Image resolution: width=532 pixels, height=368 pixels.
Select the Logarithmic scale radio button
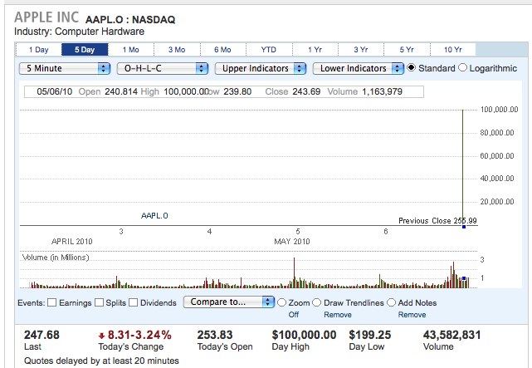click(462, 67)
